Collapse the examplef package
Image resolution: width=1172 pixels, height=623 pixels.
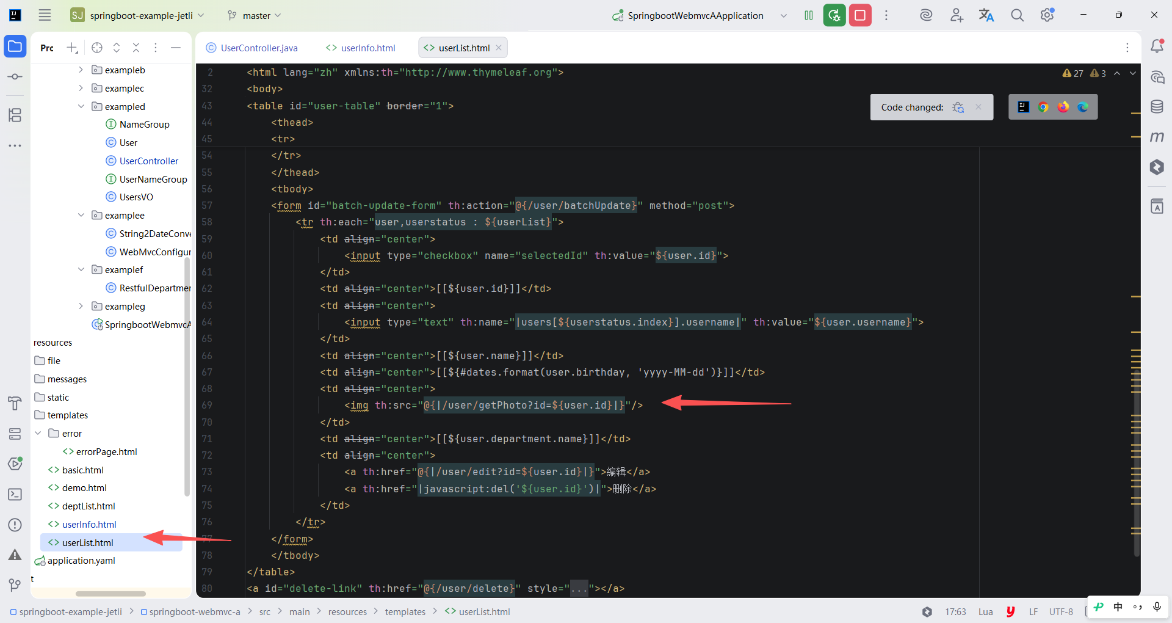click(x=81, y=269)
